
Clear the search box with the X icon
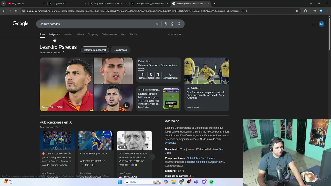[157, 24]
